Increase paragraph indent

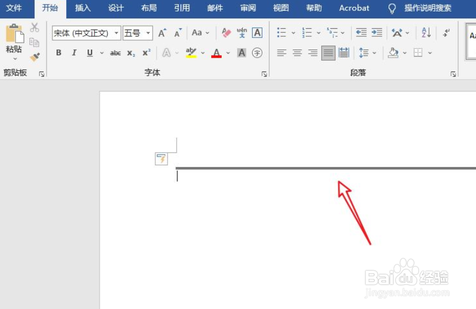click(x=377, y=32)
